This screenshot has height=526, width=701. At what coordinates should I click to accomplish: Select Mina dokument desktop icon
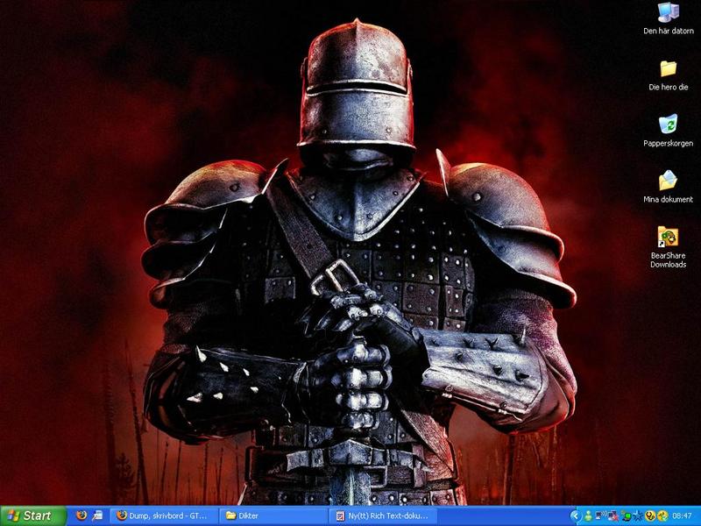coord(668,181)
